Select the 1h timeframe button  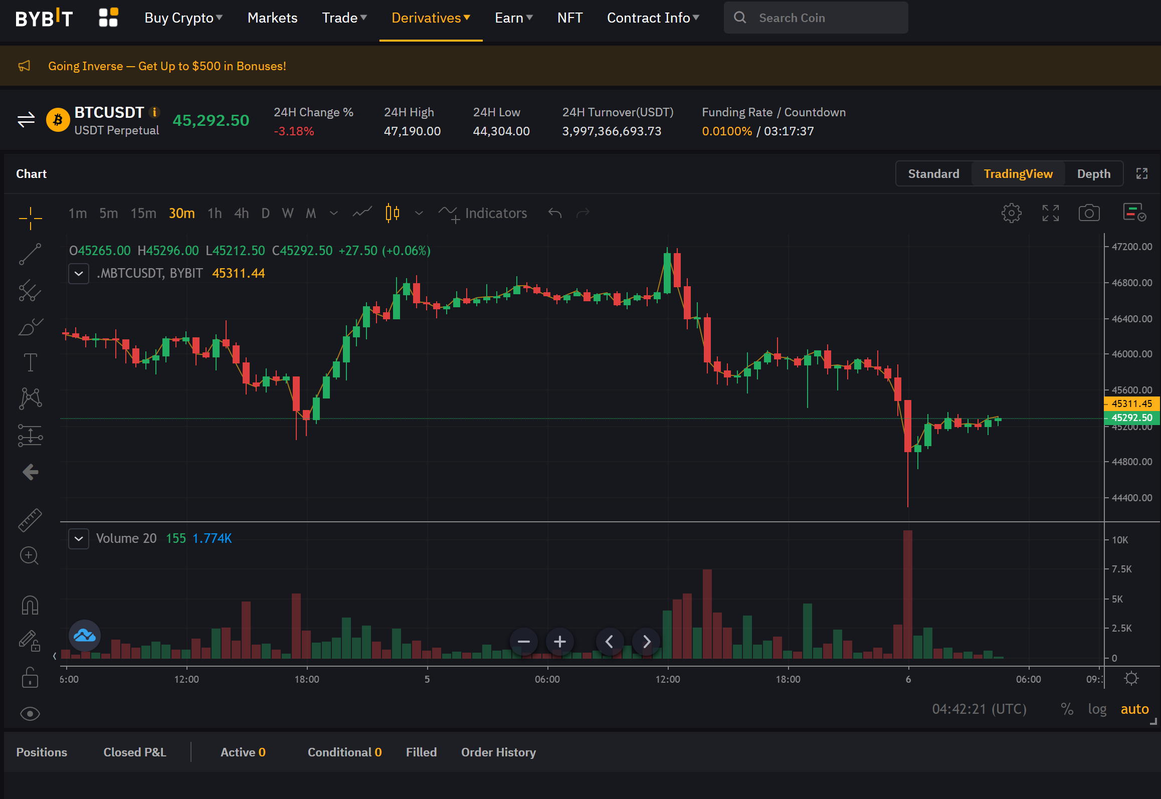(x=215, y=213)
